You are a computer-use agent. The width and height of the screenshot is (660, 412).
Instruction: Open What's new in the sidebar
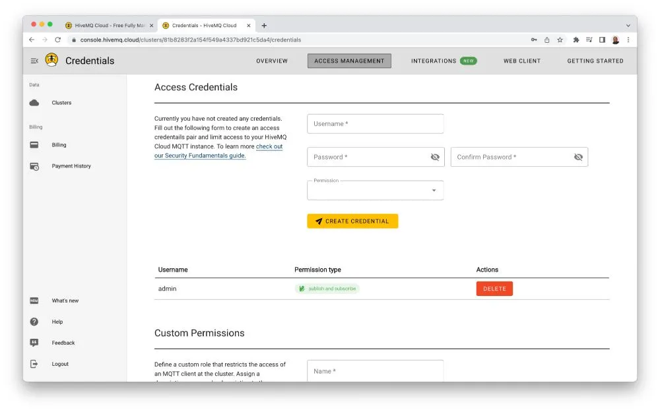[x=65, y=301]
